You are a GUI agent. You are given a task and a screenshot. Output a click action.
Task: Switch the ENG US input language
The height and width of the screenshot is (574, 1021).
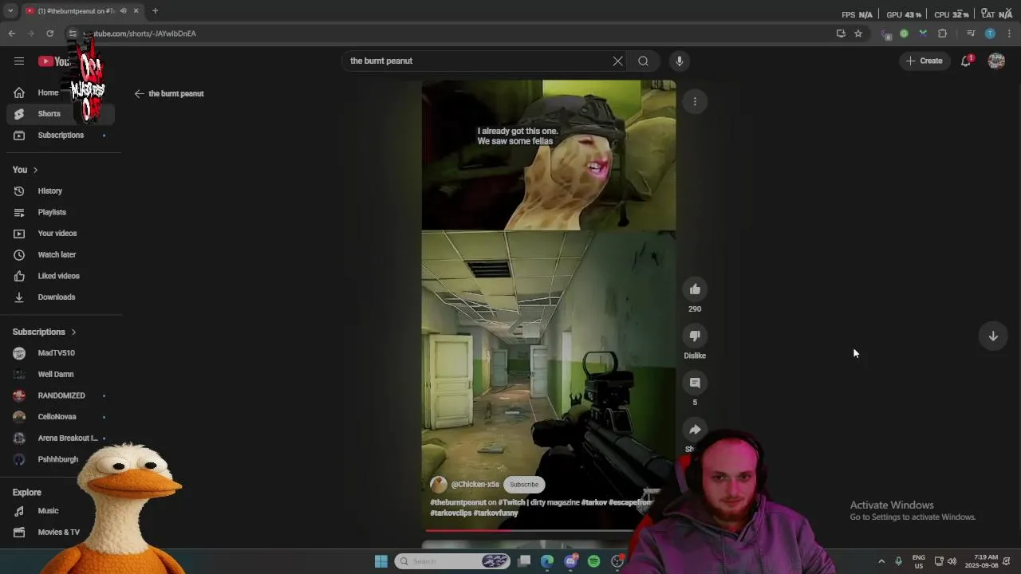coord(919,561)
